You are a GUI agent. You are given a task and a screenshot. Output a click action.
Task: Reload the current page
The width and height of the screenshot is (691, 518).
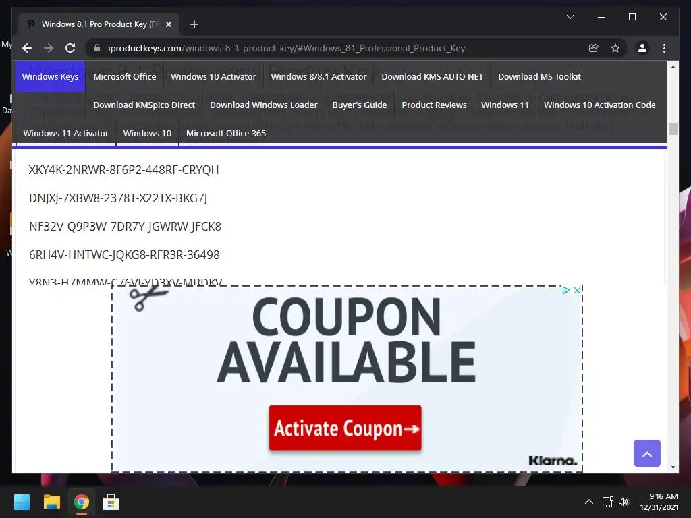point(70,48)
